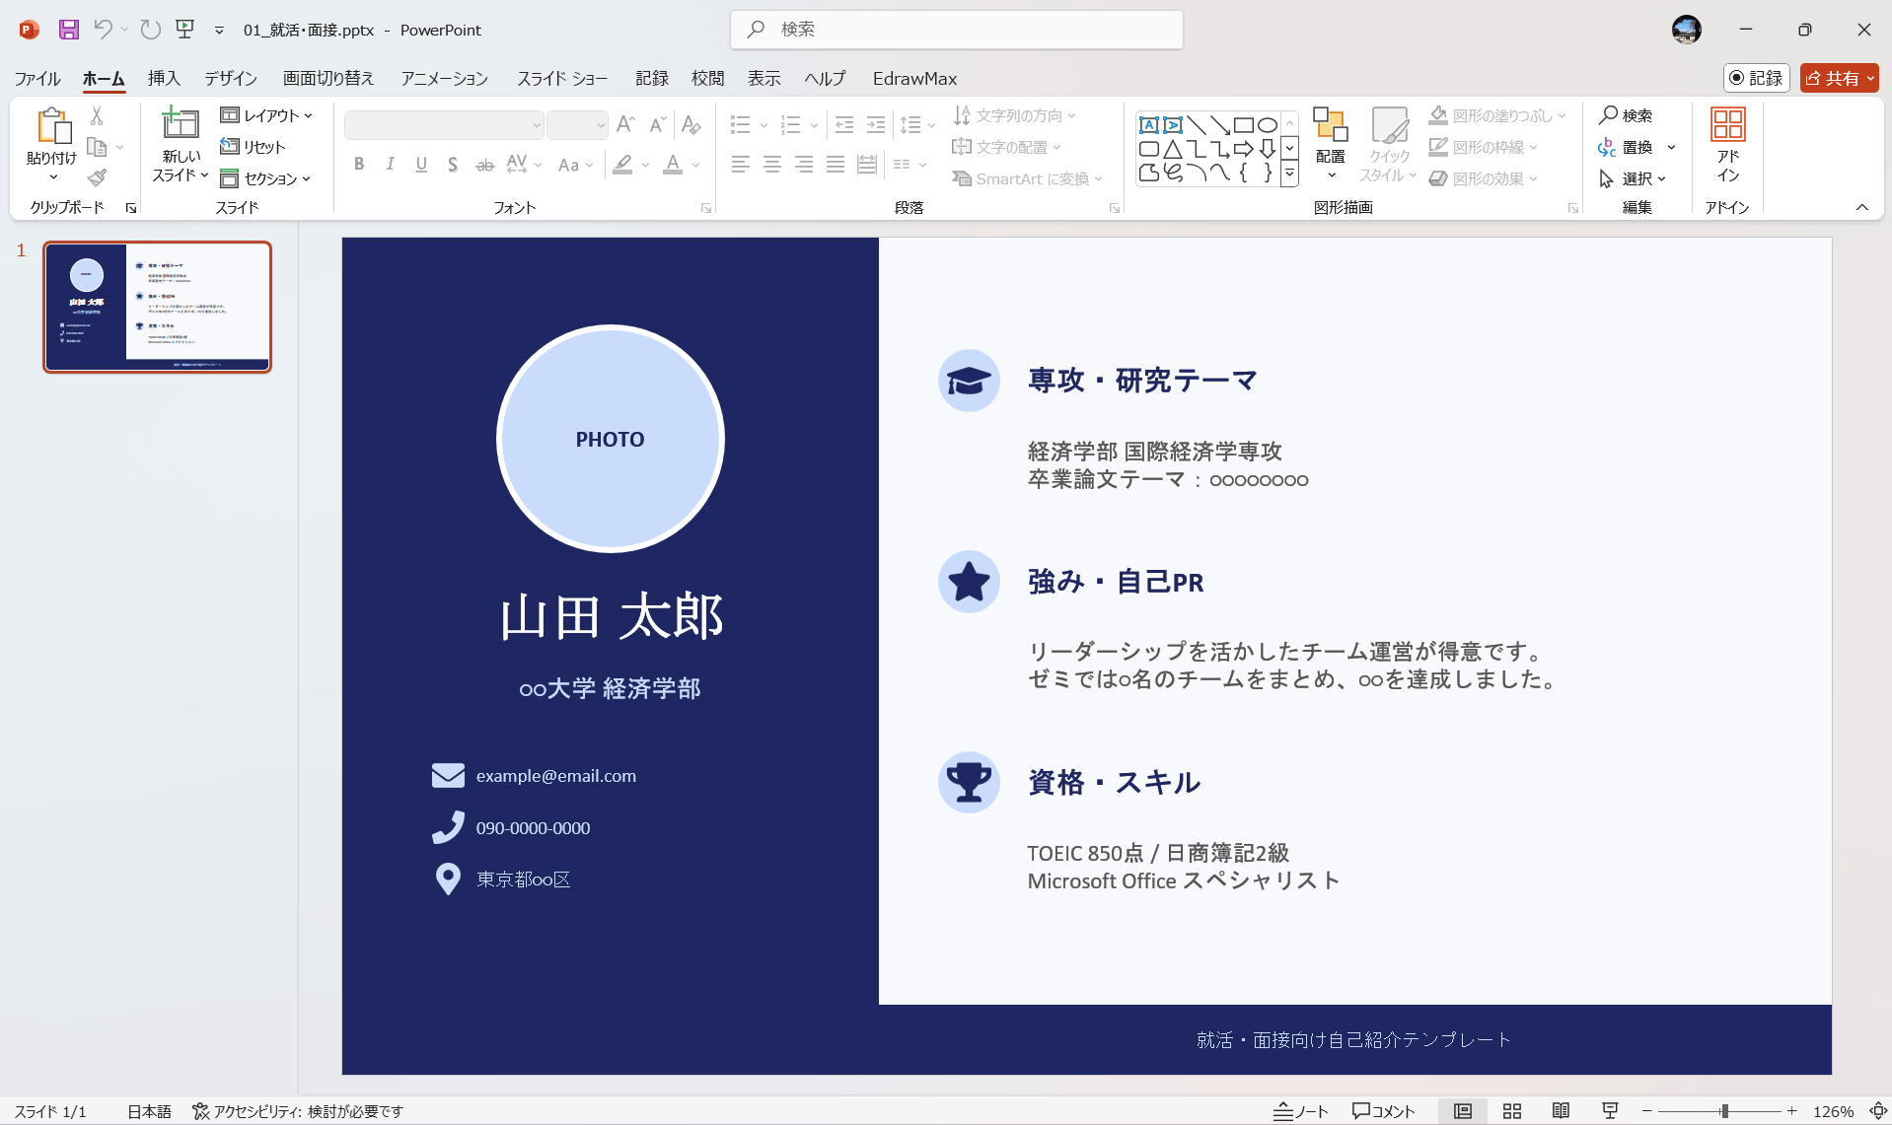This screenshot has height=1125, width=1892.
Task: Toggle bold formatting
Action: [359, 164]
